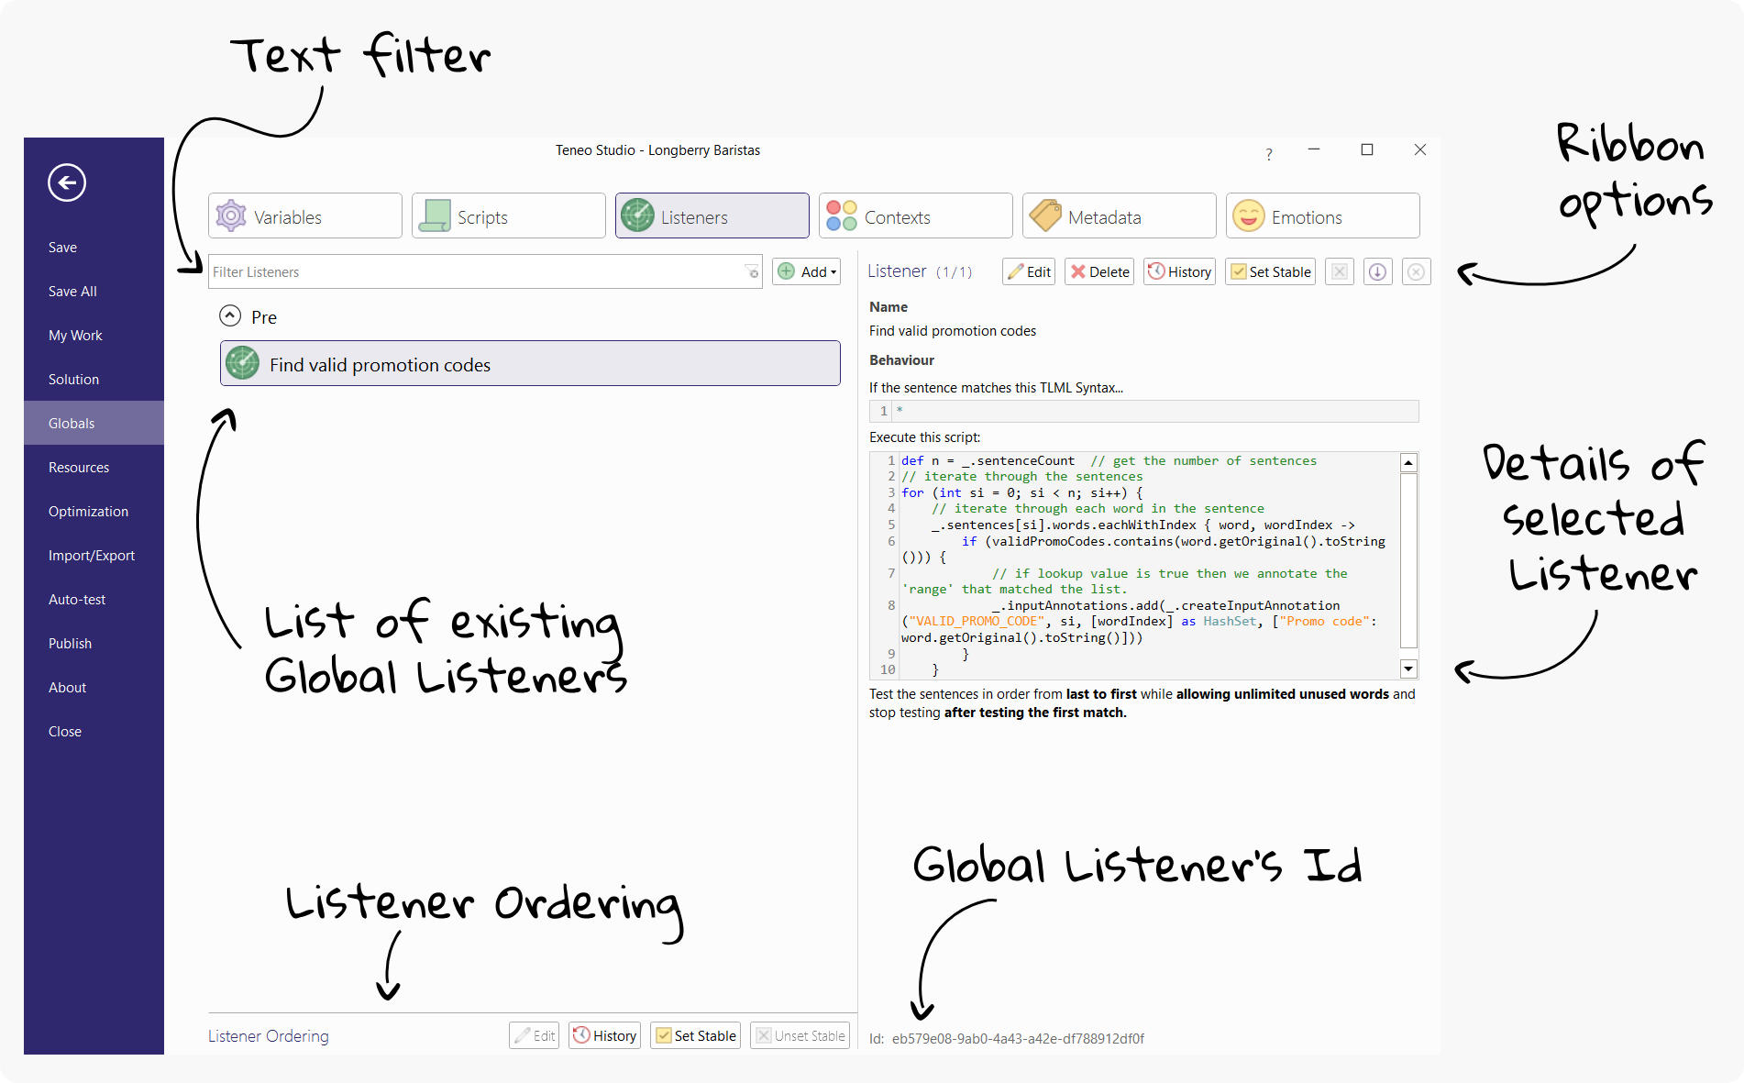Open the Variables tab

tap(304, 216)
